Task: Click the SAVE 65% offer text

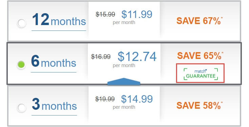Action: 199,56
